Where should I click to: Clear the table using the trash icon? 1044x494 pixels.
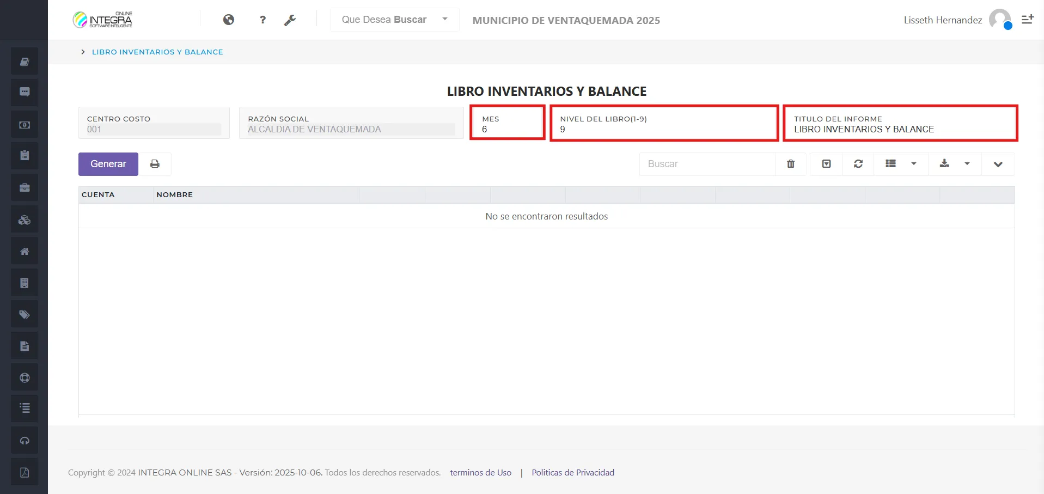click(790, 164)
